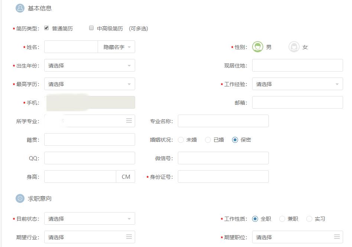This screenshot has width=352, height=247.
Task: Select the male gender avatar icon
Action: (258, 47)
